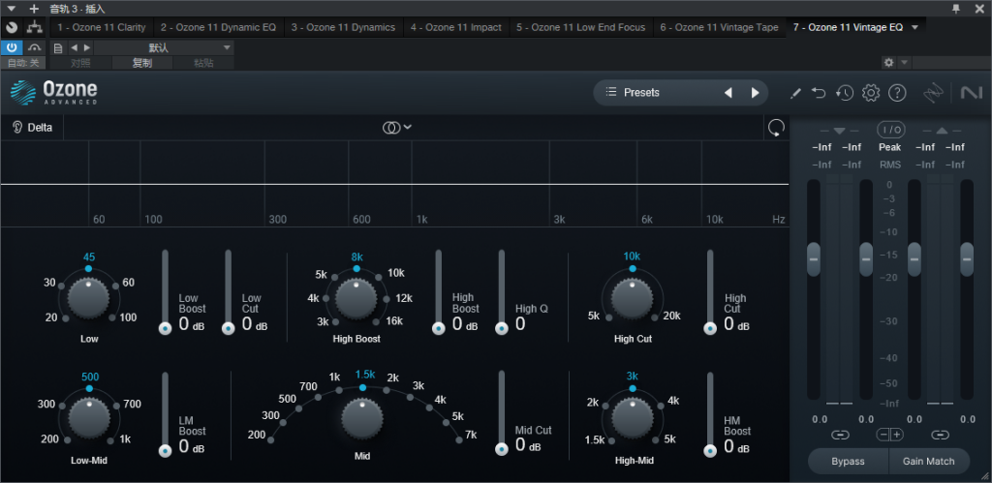Load previous Ozone preset

click(x=728, y=93)
